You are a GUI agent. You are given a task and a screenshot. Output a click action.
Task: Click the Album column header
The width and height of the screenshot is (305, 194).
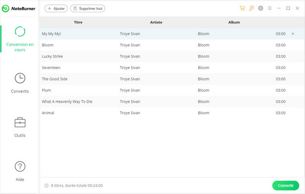[234, 22]
